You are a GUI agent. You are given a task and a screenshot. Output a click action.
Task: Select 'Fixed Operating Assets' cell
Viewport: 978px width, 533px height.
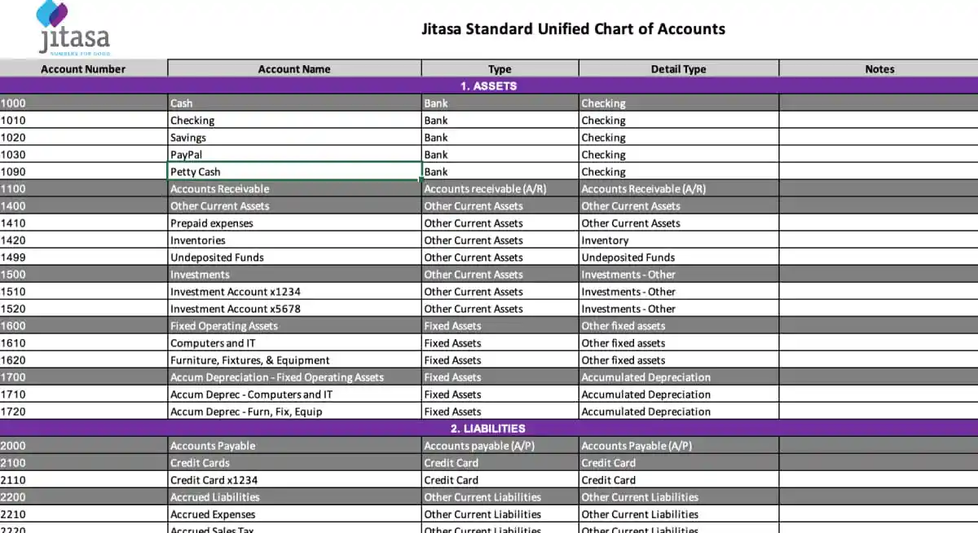point(294,326)
